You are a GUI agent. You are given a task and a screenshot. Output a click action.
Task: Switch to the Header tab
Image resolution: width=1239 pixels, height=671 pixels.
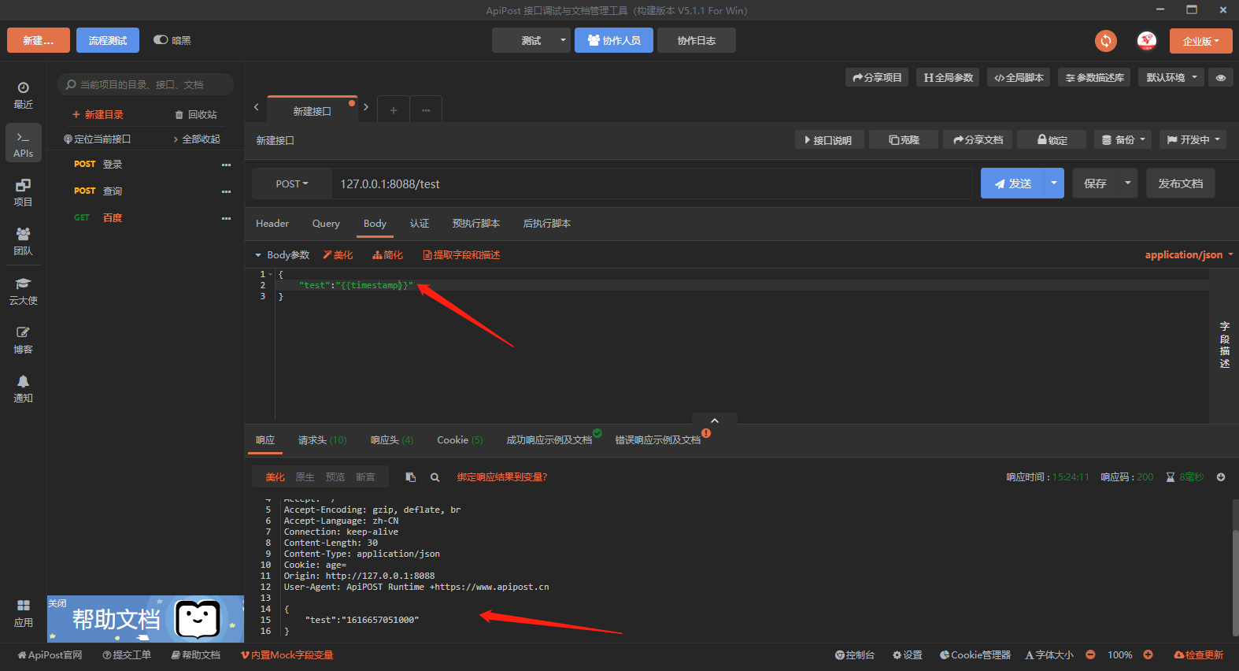click(272, 224)
